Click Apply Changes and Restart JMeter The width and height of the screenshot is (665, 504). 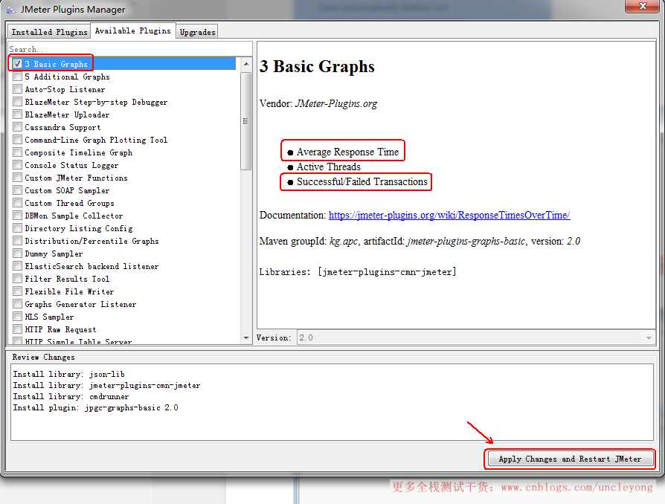click(570, 459)
